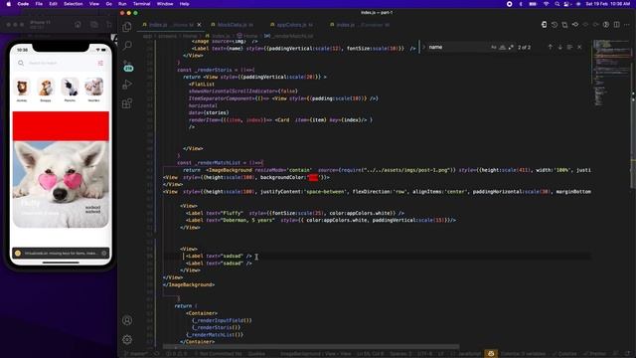This screenshot has height=358, width=636.
Task: Toggle Match Case in find widget
Action: pyautogui.click(x=494, y=47)
